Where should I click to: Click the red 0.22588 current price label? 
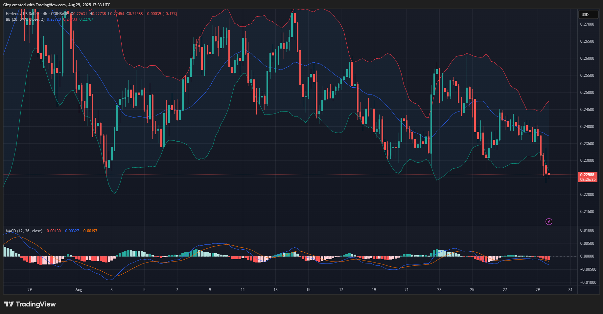coord(587,175)
